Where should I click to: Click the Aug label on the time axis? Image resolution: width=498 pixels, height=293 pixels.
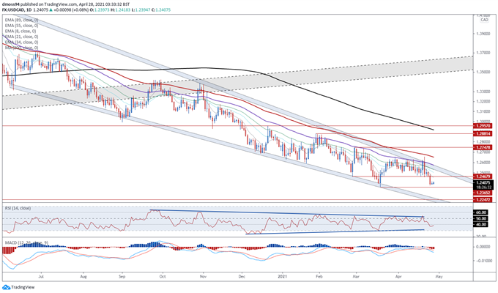[x=83, y=276]
